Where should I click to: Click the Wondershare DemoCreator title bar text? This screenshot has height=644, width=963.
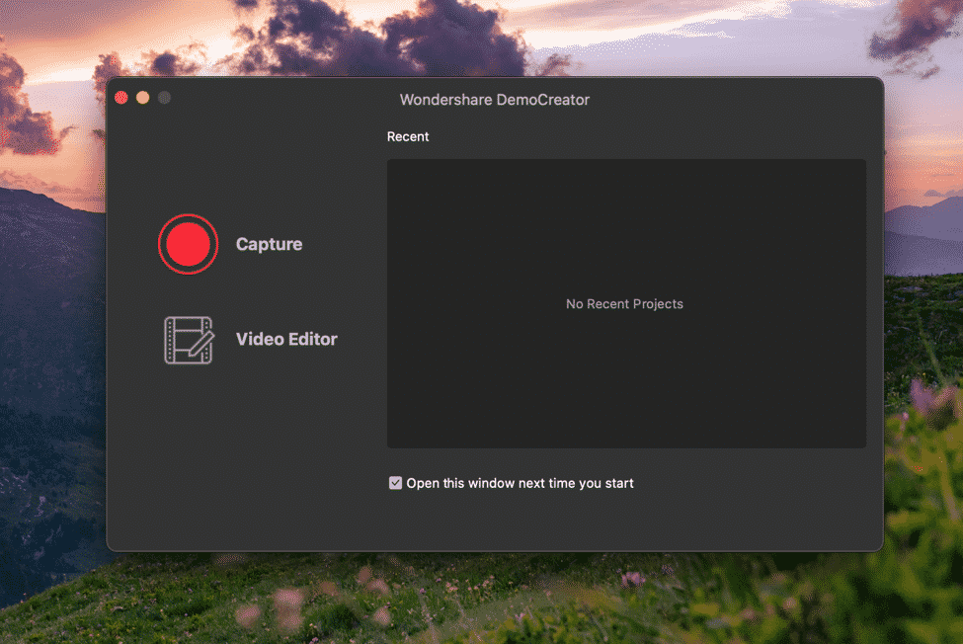pyautogui.click(x=494, y=100)
